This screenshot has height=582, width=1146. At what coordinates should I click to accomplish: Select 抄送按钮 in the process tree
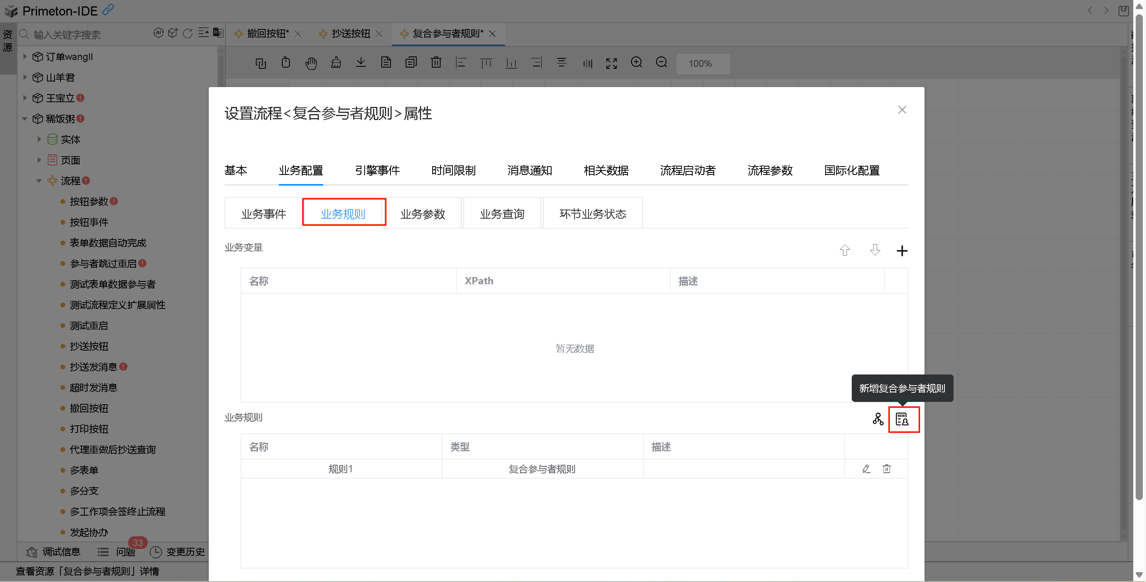tap(89, 346)
